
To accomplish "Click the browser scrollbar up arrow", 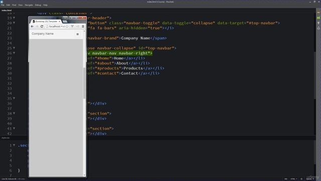I will (x=84, y=31).
